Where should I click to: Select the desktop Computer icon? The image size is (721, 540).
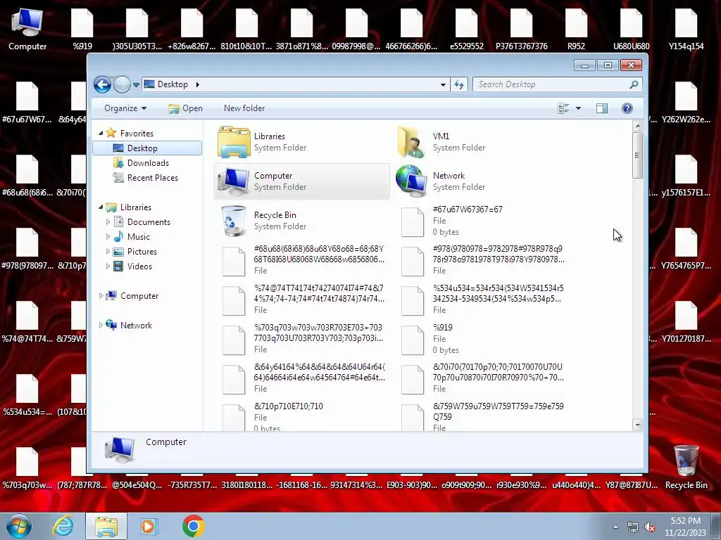[27, 29]
